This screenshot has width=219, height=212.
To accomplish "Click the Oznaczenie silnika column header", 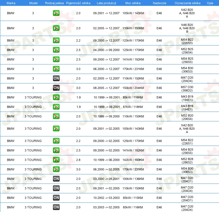I will 187,3.
